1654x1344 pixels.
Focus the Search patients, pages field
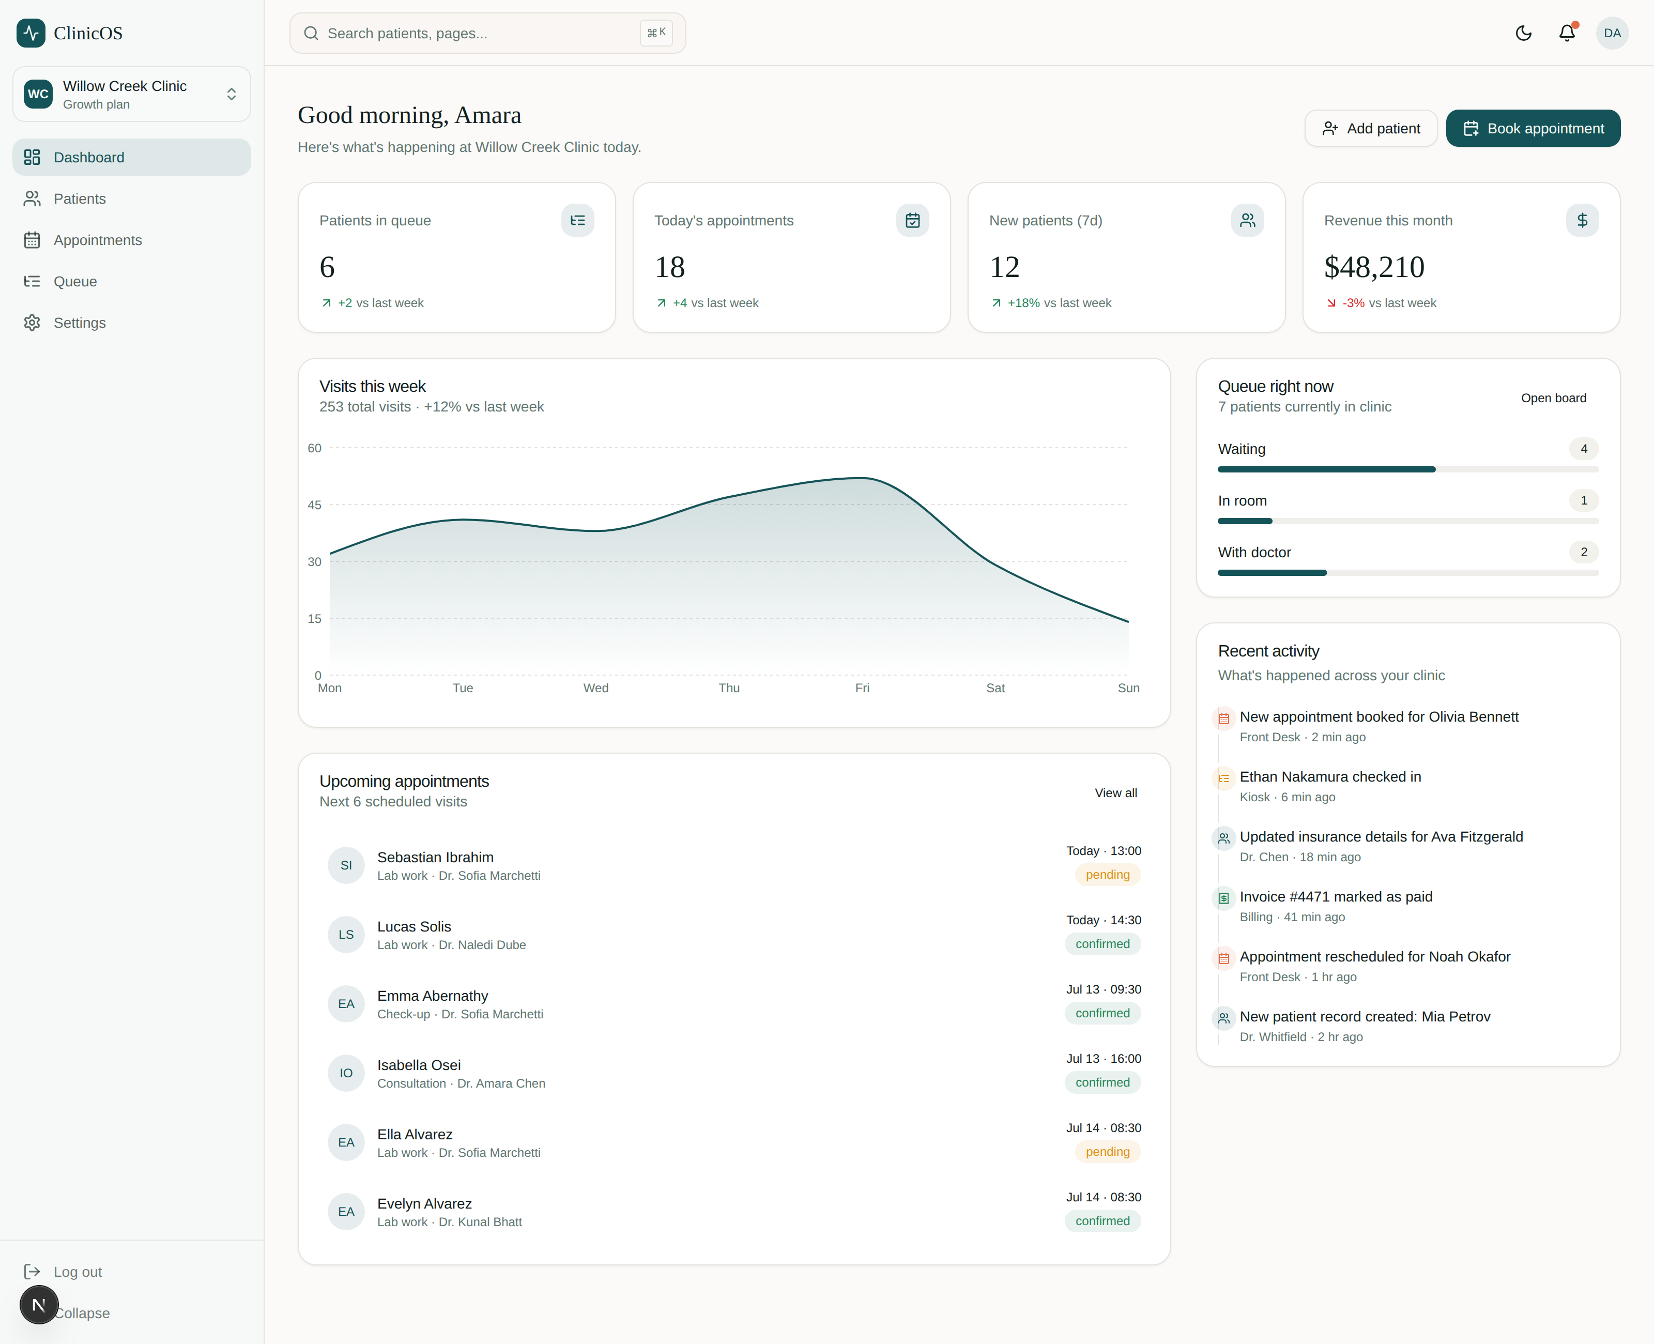(487, 33)
